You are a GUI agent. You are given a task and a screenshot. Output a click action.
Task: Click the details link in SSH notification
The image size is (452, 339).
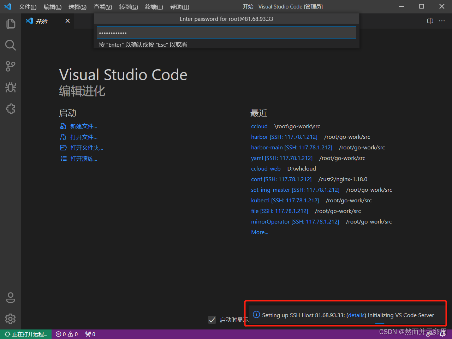tap(356, 315)
